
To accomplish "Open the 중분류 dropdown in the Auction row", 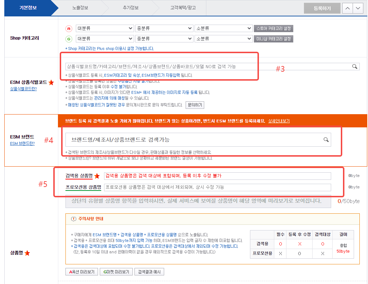I will (x=164, y=27).
